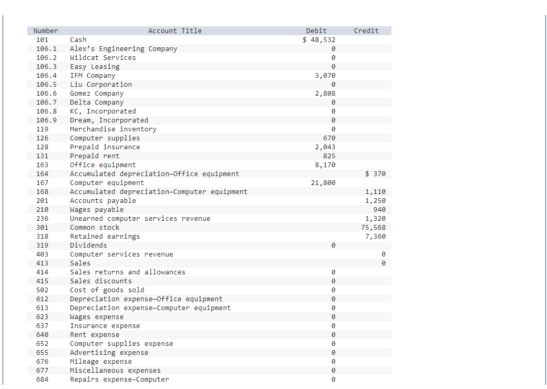Screen dimensions: 547x389
Task: Click Depreciation expense—Computer equipment title
Action: pos(150,308)
